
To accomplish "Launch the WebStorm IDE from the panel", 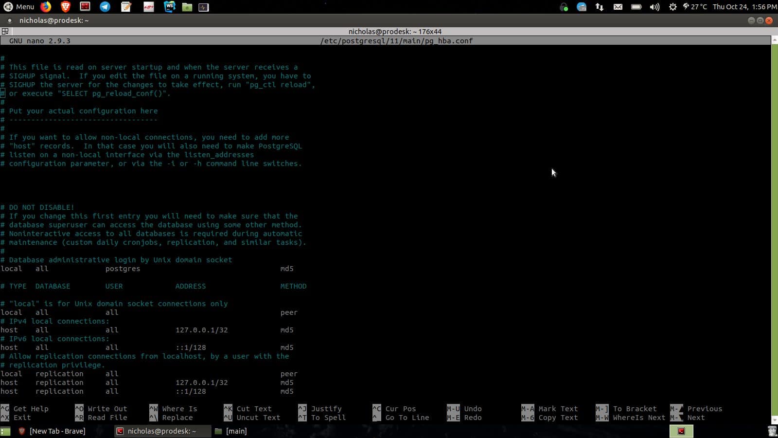I will [x=169, y=7].
